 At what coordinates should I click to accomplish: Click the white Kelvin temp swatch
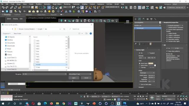point(155,65)
